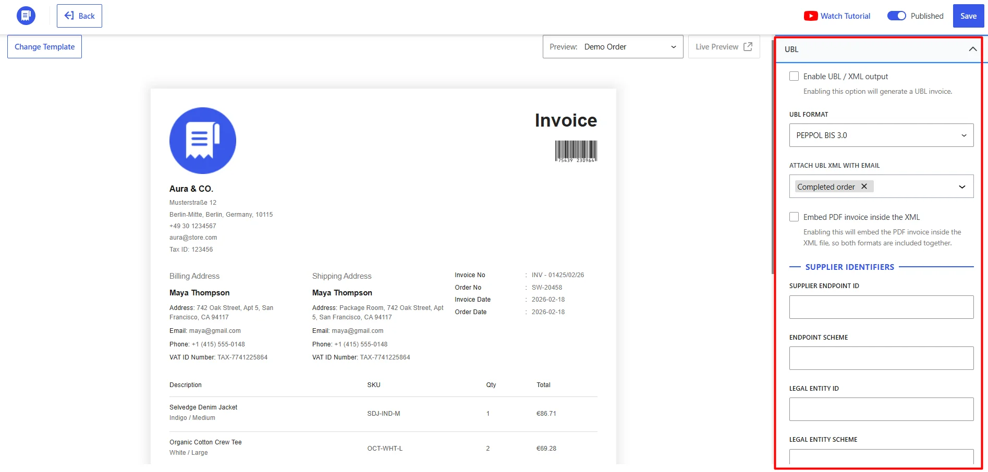The height and width of the screenshot is (472, 988).
Task: Click the YouTube icon beside Watch Tutorial
Action: 811,16
